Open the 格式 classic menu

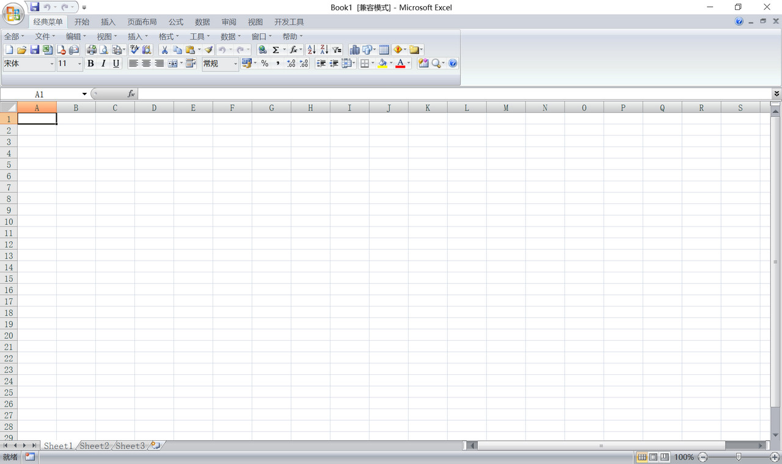tap(169, 37)
